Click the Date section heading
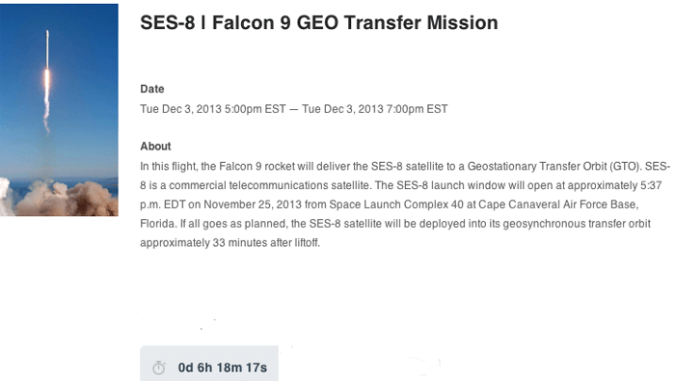 [152, 89]
